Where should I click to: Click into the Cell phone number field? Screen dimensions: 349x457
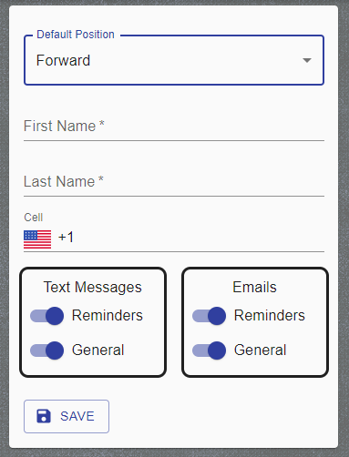coord(200,238)
